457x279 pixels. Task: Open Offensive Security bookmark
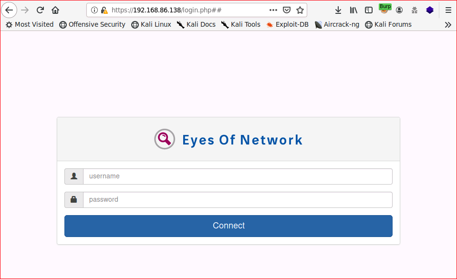[x=92, y=24]
